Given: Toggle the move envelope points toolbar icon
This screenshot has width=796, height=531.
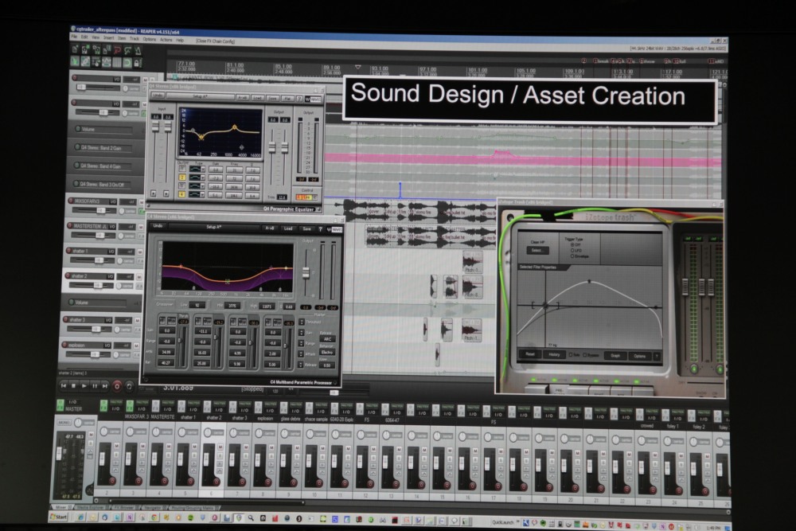Looking at the screenshot, I should (x=106, y=62).
